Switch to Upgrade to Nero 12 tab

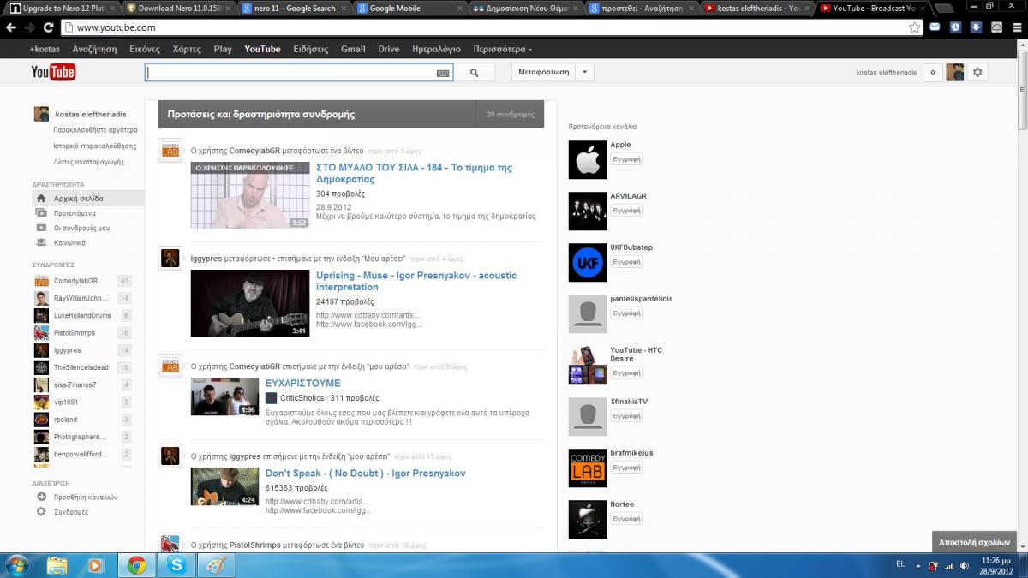point(62,9)
